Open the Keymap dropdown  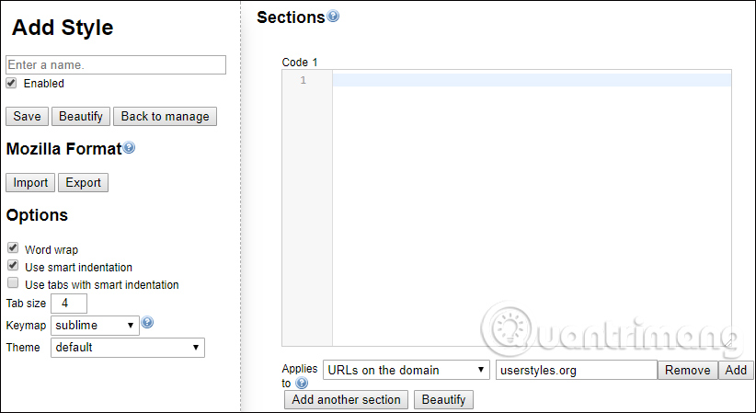(95, 325)
